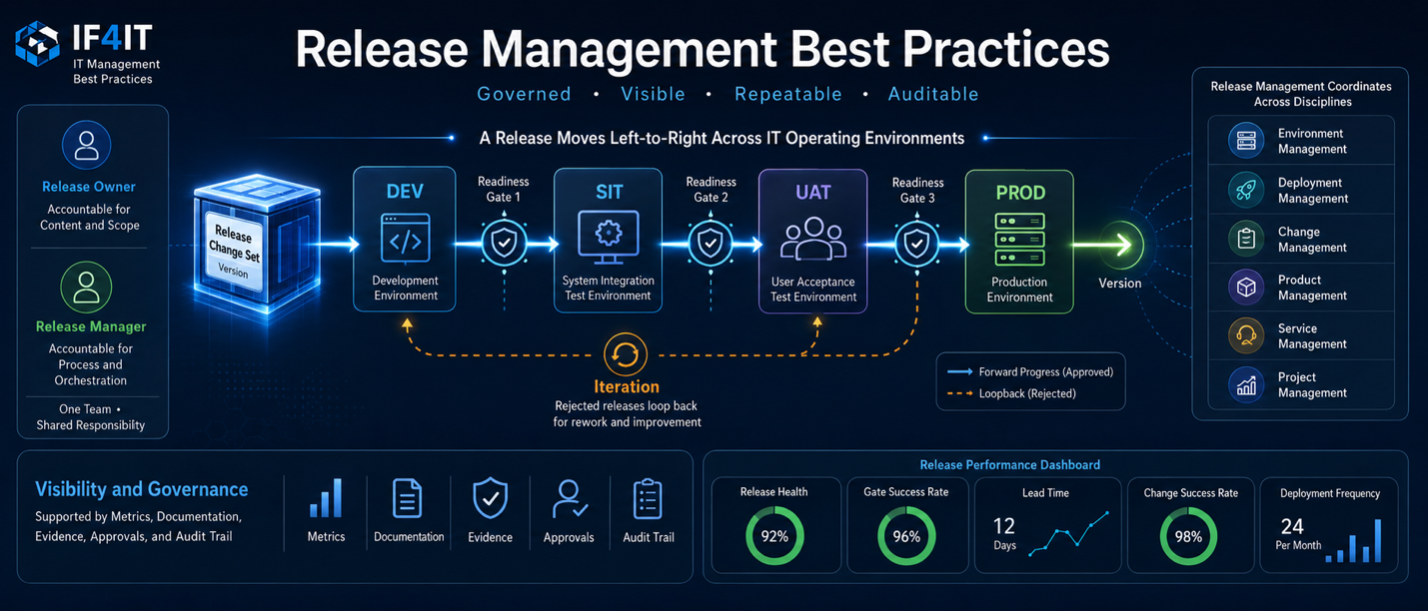Click 'One Team • Shared Responsibility' text
Image resolution: width=1428 pixels, height=611 pixels.
pyautogui.click(x=91, y=417)
